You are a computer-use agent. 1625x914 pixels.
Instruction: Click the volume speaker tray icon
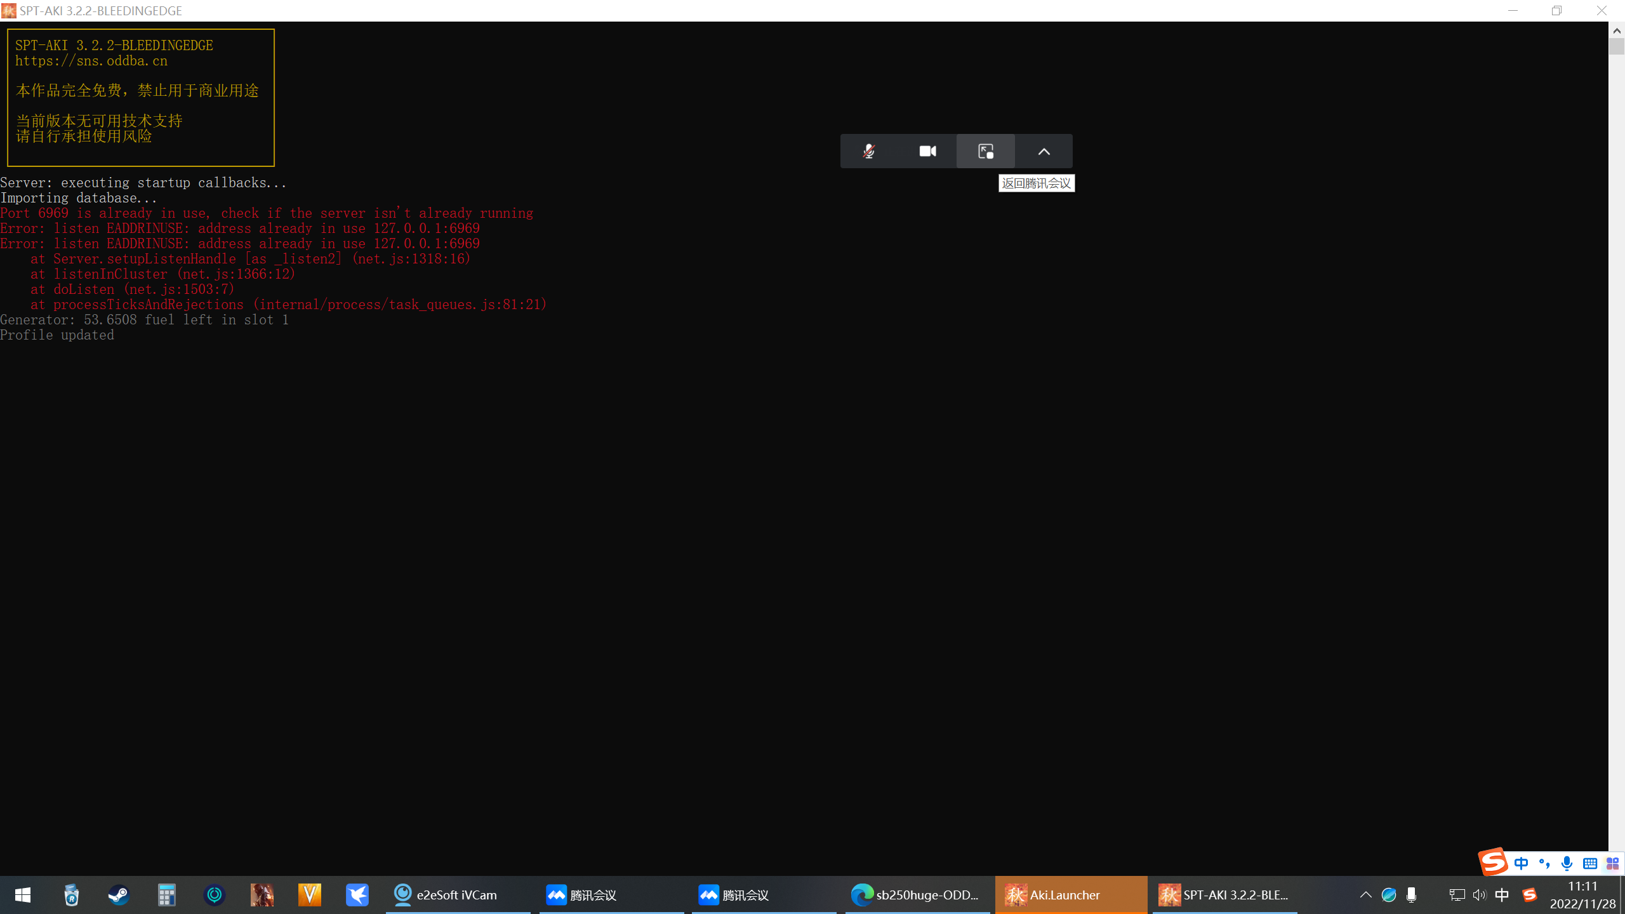click(x=1479, y=895)
